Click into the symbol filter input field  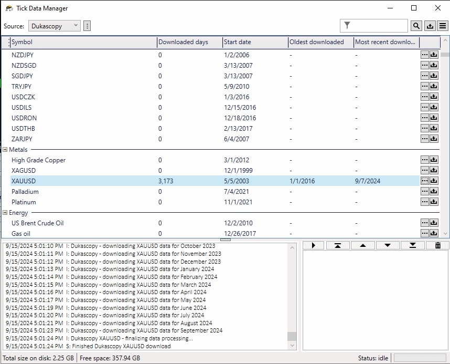pyautogui.click(x=373, y=26)
